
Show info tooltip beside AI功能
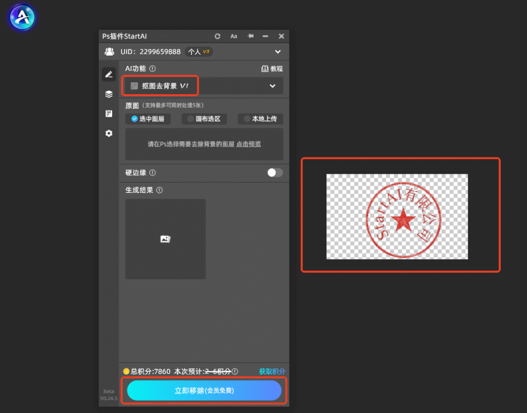152,69
